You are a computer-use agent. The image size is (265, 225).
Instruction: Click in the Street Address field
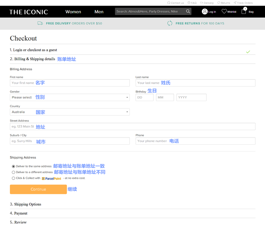[x=132, y=127]
